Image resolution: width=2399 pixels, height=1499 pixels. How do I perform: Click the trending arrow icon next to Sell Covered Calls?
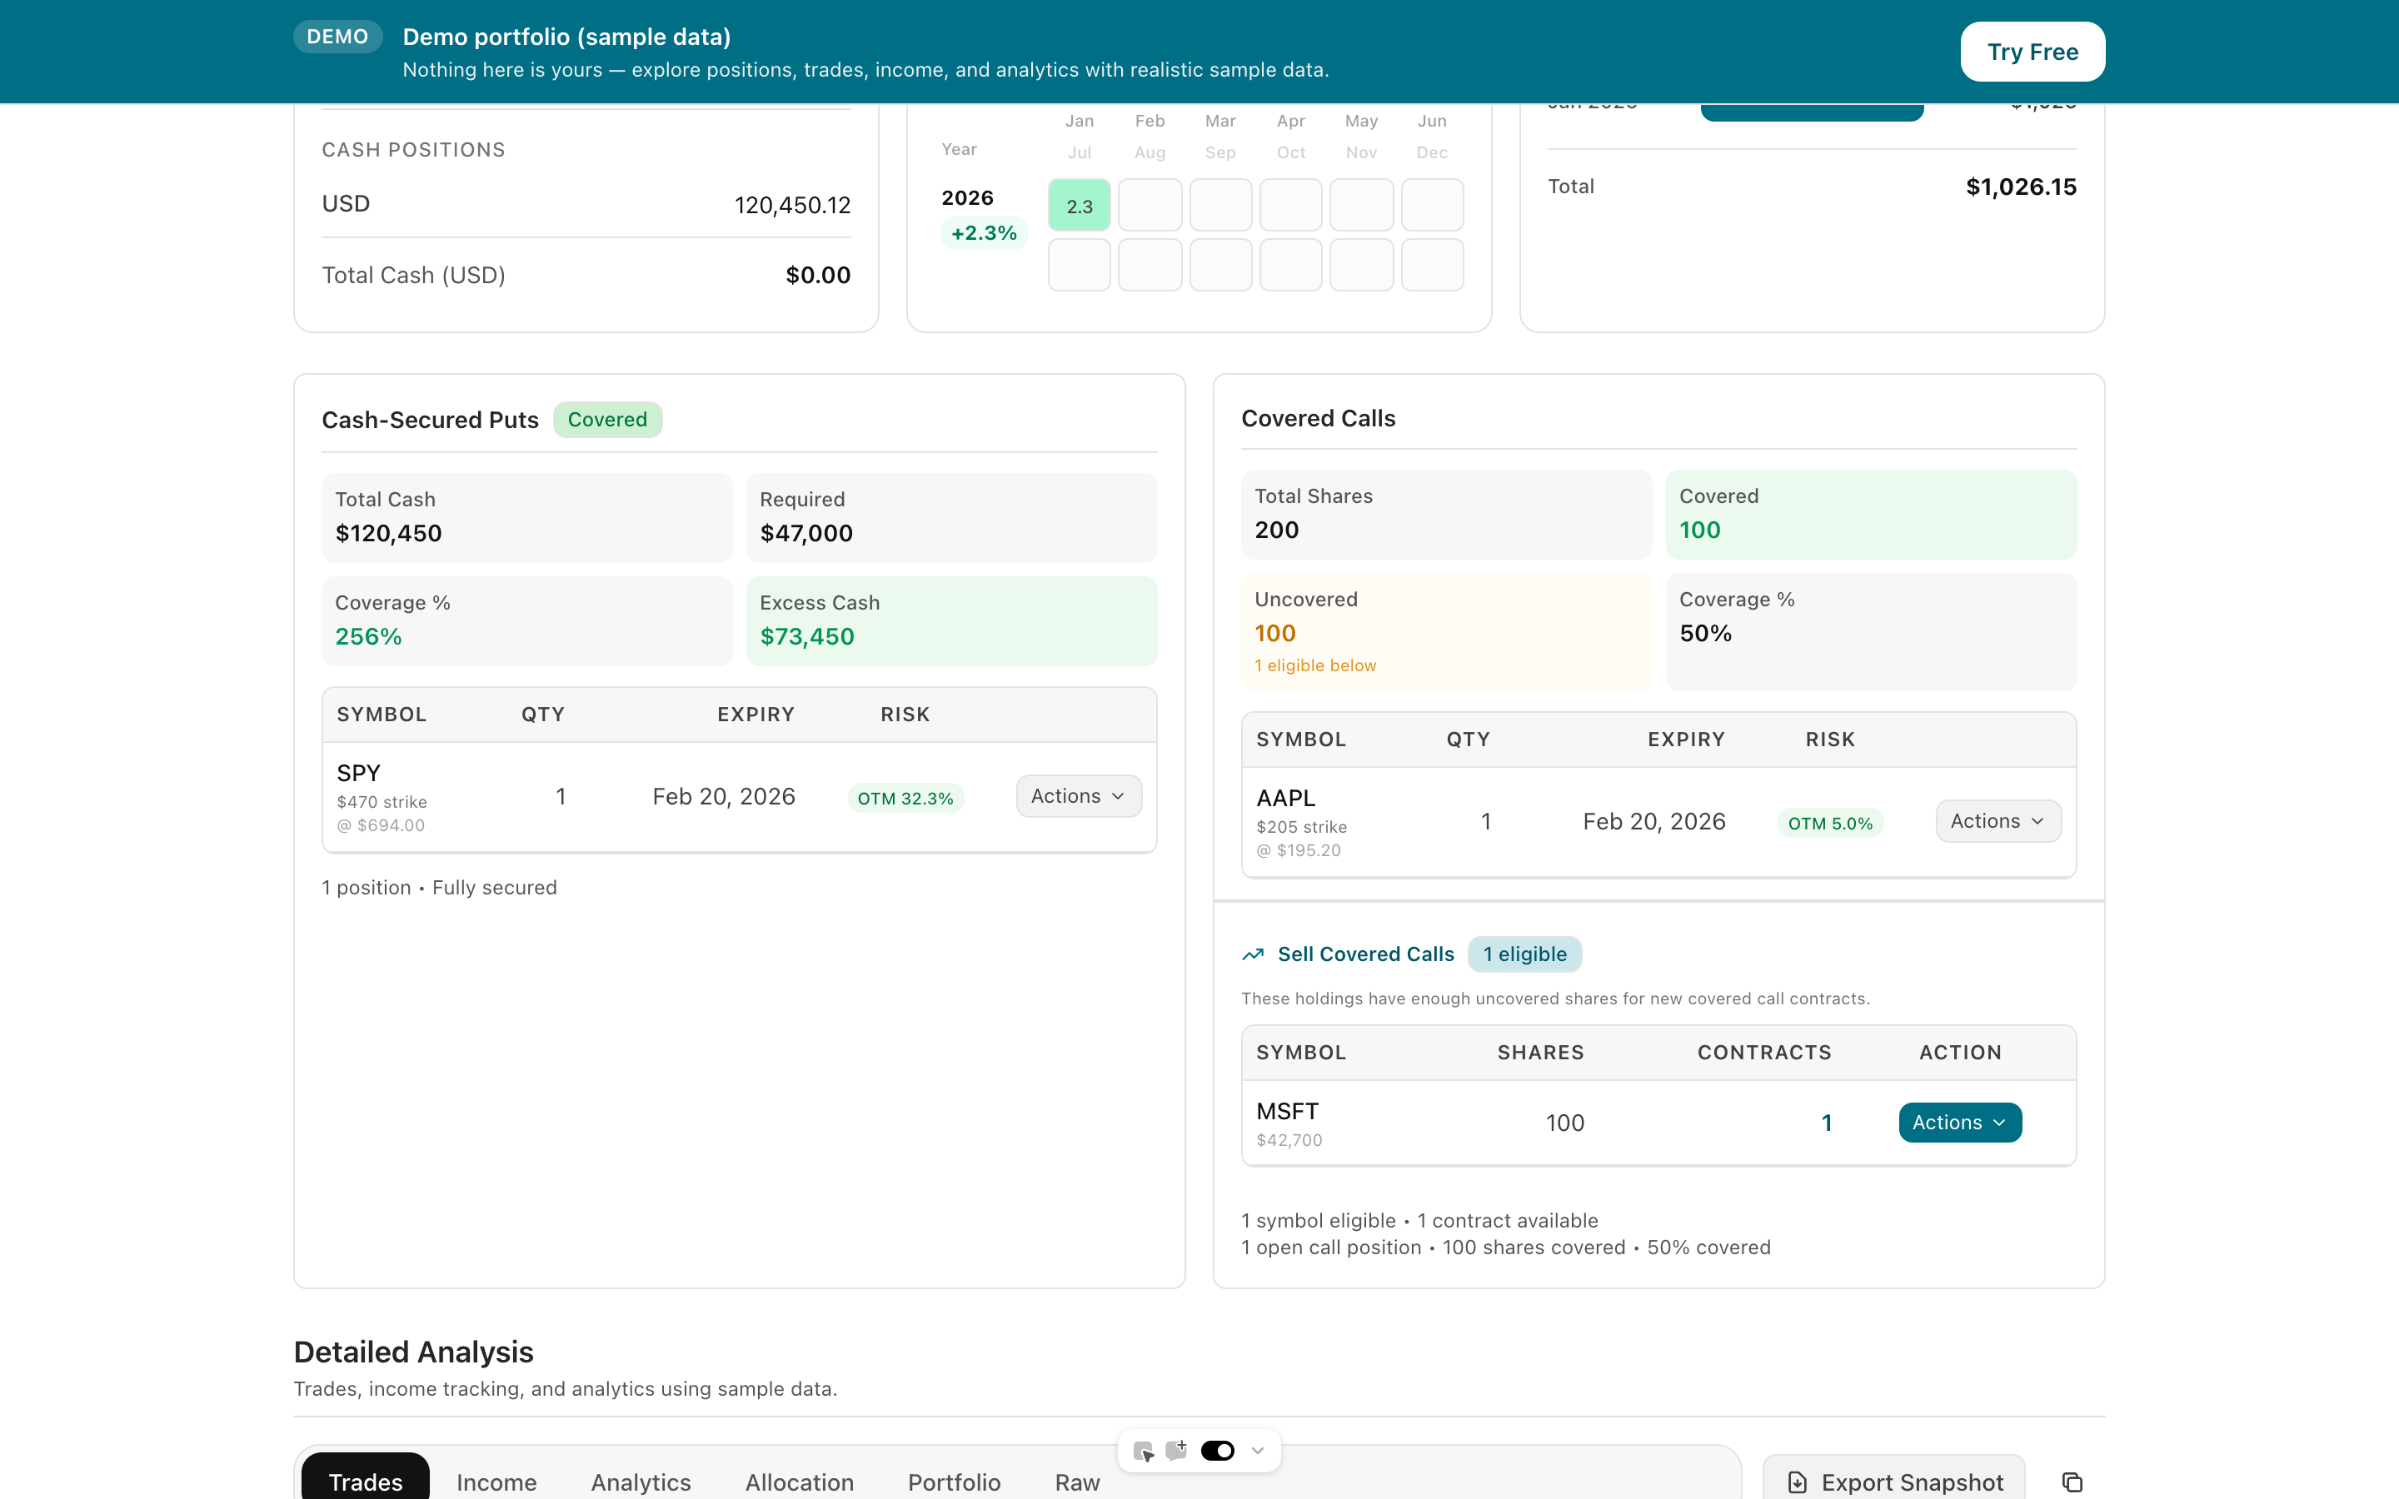1253,954
